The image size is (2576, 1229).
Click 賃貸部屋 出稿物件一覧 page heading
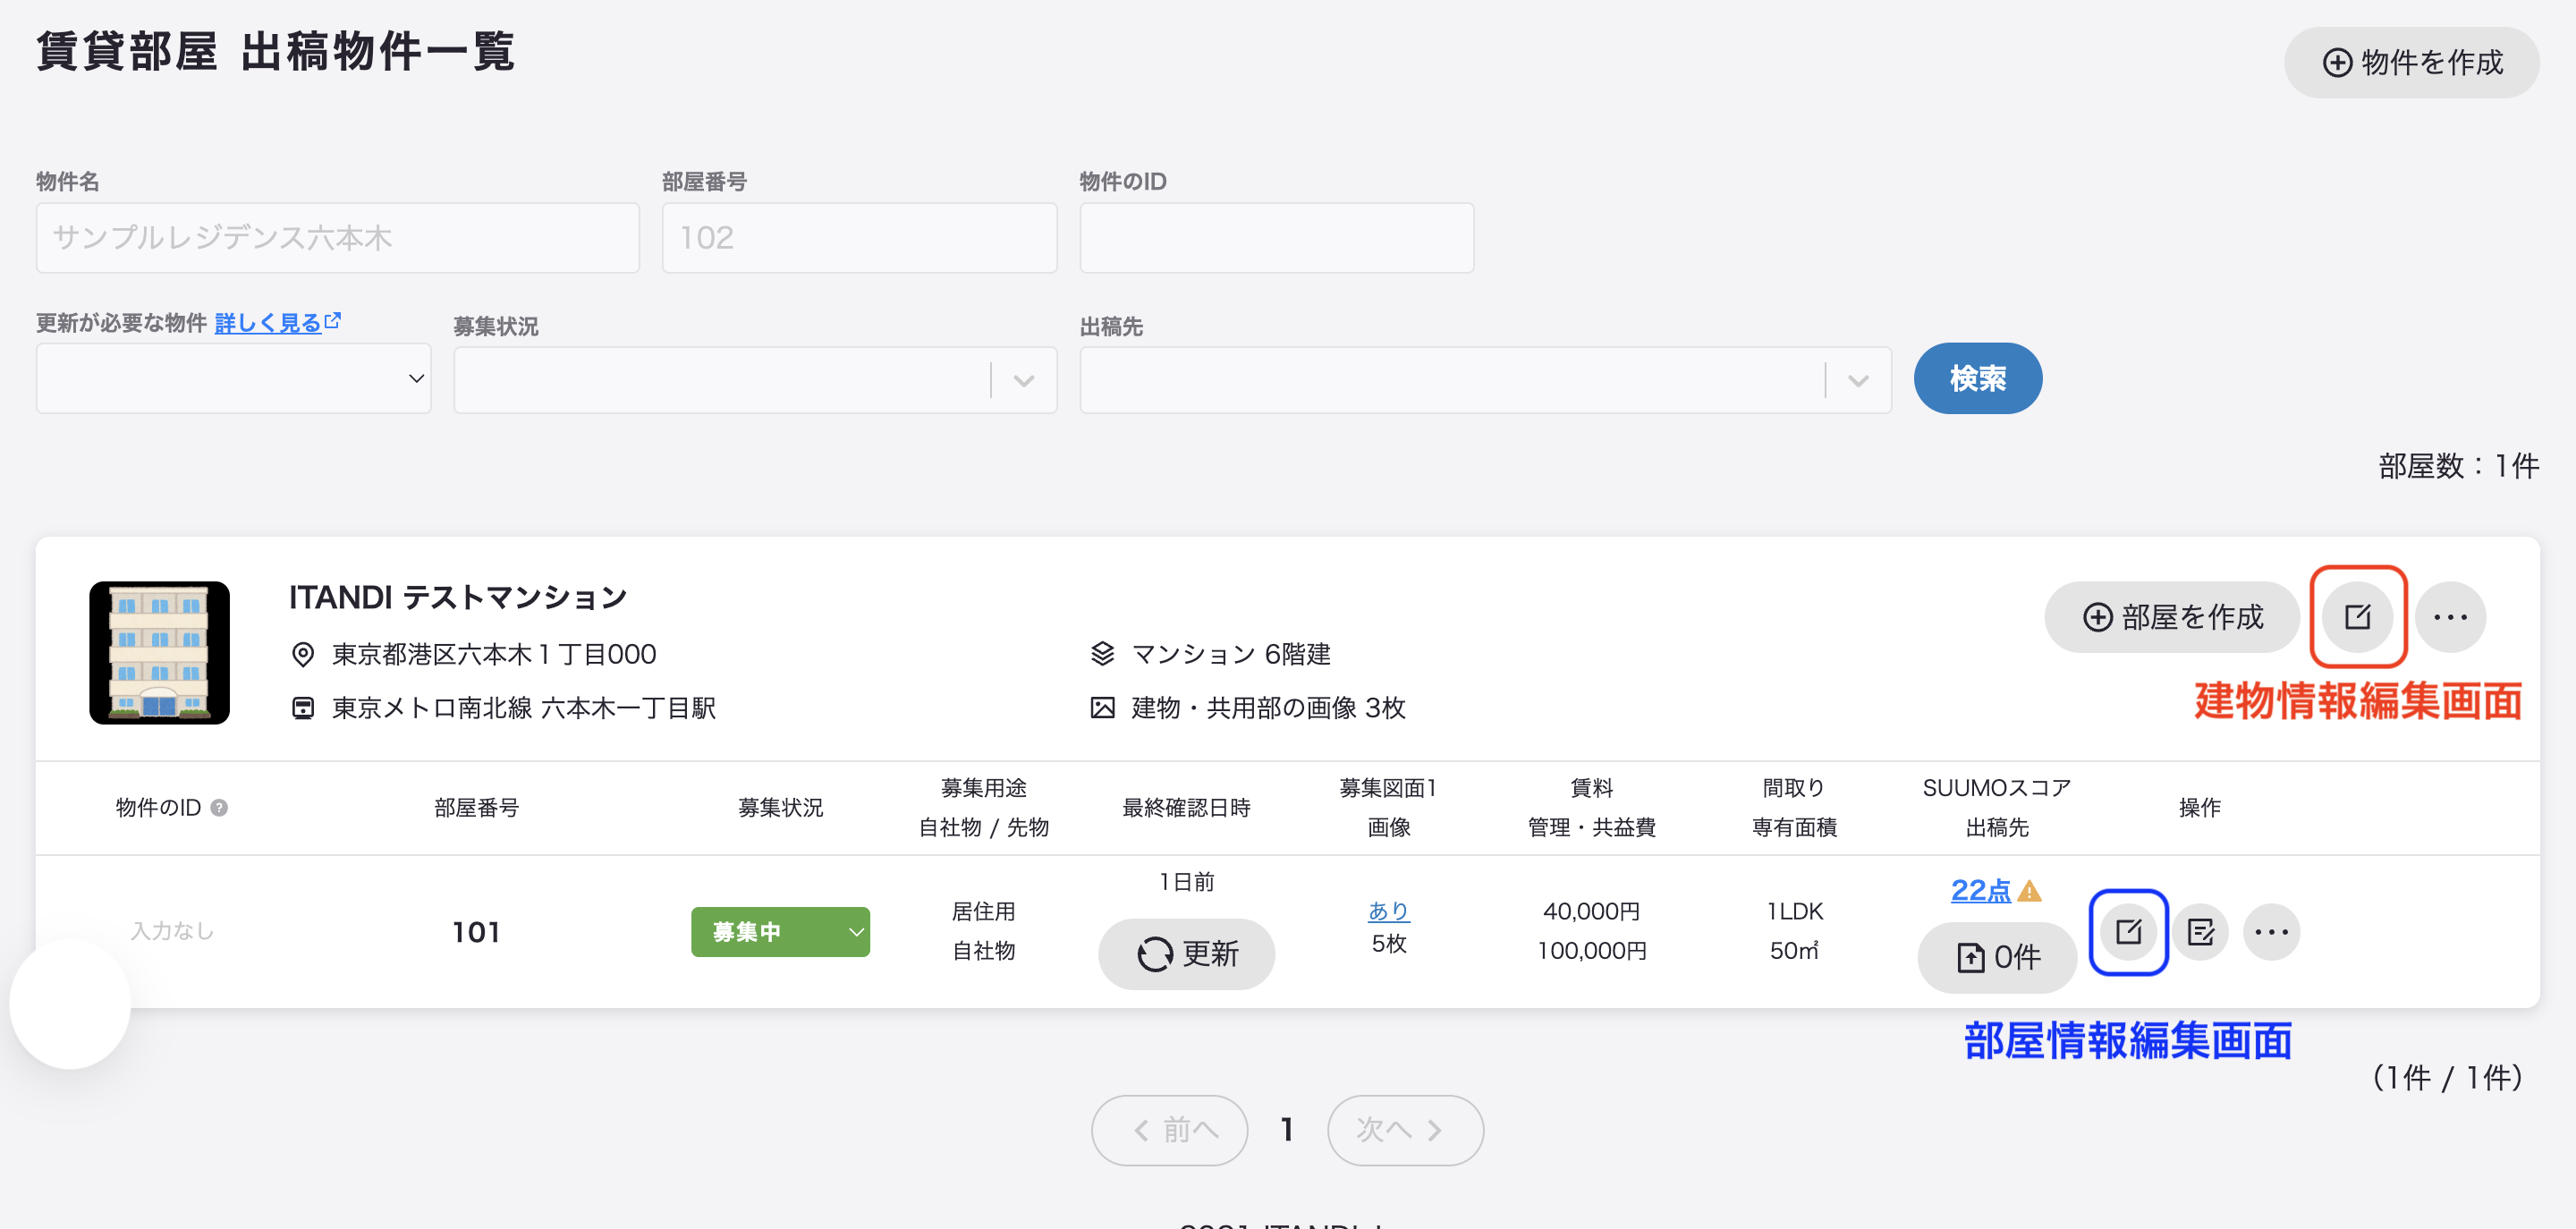click(x=275, y=51)
